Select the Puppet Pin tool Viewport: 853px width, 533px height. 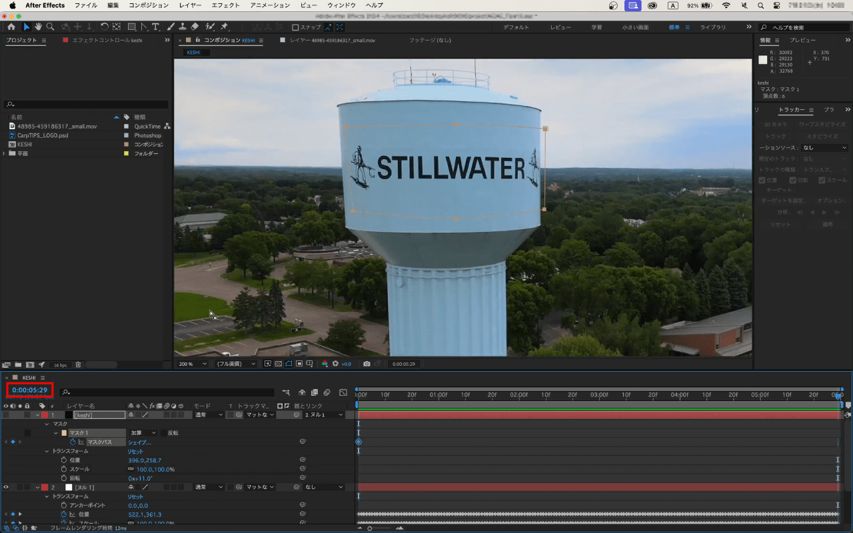pyautogui.click(x=225, y=27)
